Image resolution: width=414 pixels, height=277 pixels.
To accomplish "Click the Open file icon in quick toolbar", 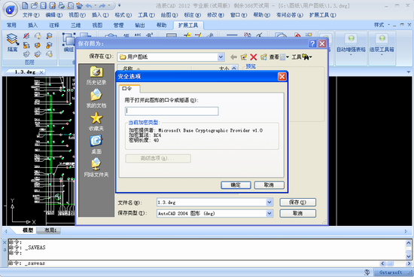I will pos(34,5).
